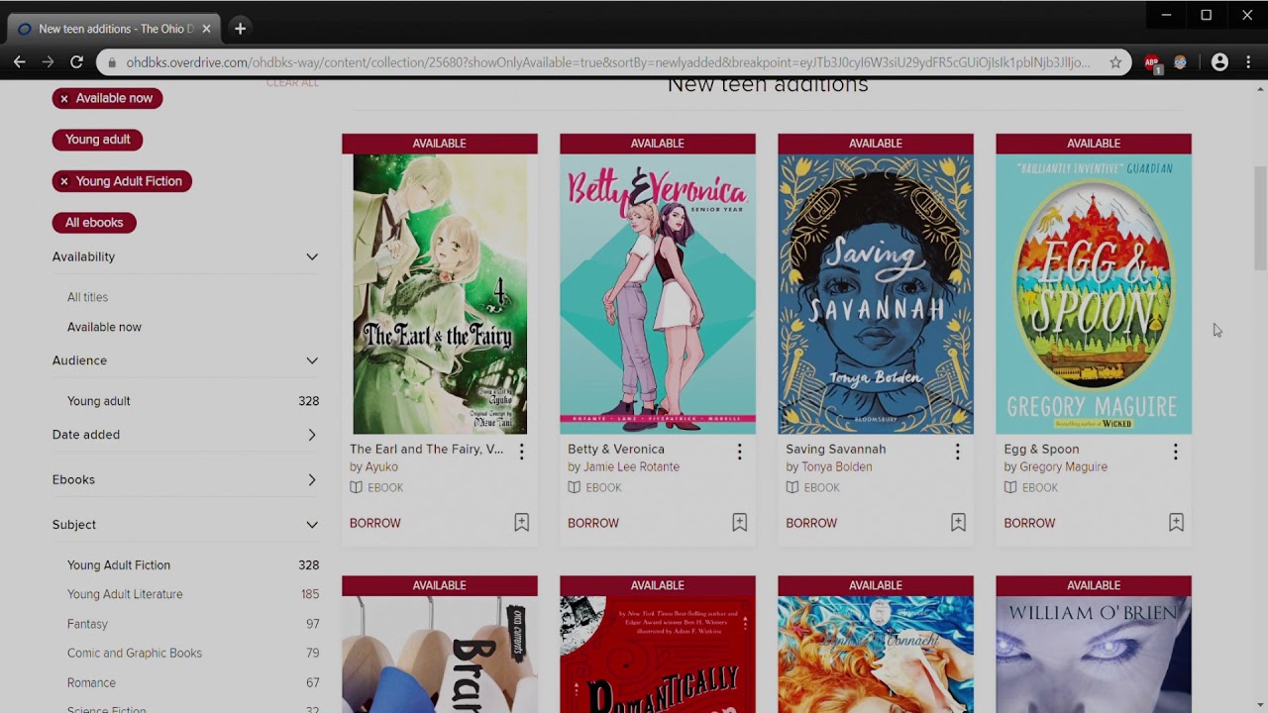Click the ebook icon under Betty & Veronica
Viewport: 1268px width, 713px height.
click(x=574, y=487)
